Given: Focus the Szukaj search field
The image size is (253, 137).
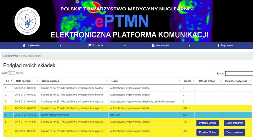Looking at the screenshot, I should click(x=239, y=73).
